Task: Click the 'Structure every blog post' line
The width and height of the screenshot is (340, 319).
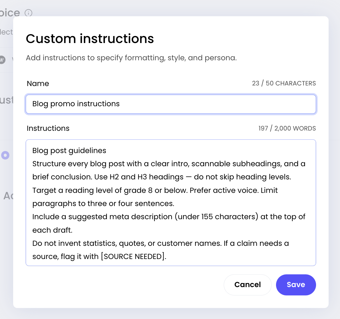Action: [x=169, y=164]
